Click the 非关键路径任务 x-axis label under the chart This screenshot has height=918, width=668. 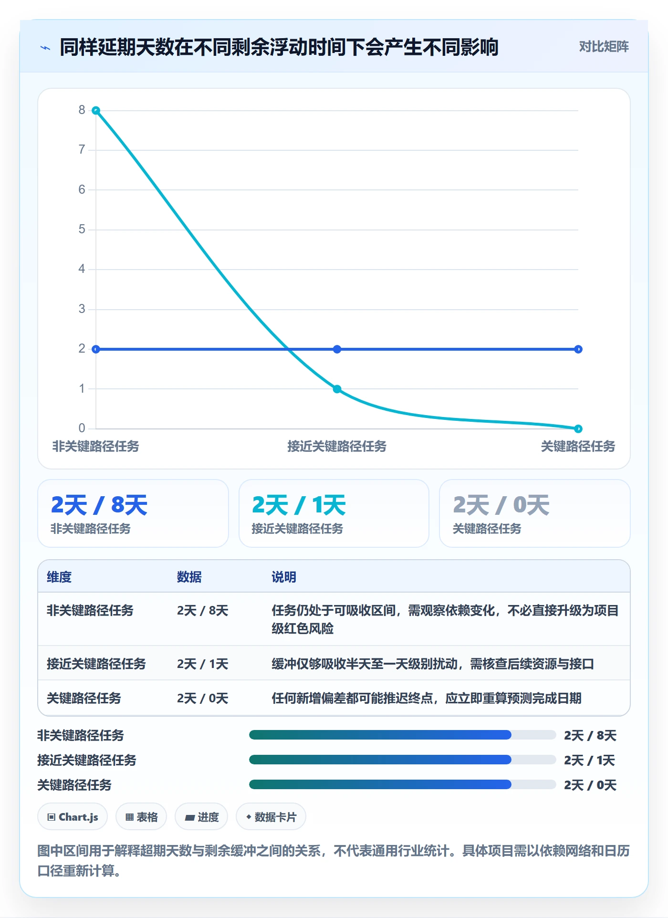point(96,446)
